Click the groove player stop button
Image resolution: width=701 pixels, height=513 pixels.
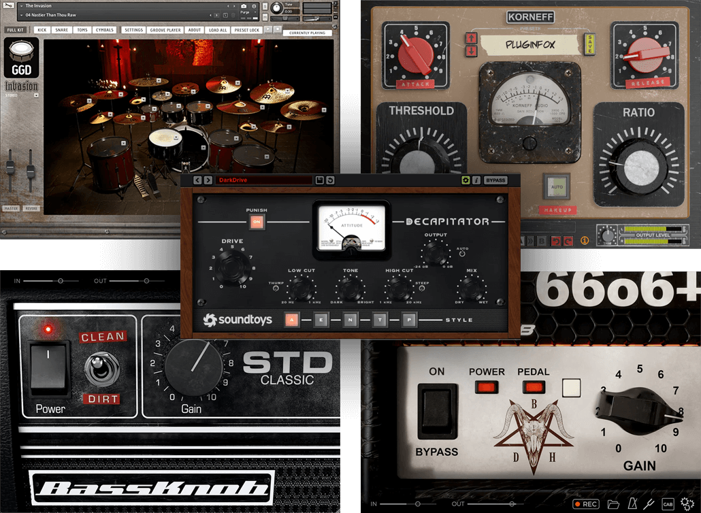[x=277, y=29]
